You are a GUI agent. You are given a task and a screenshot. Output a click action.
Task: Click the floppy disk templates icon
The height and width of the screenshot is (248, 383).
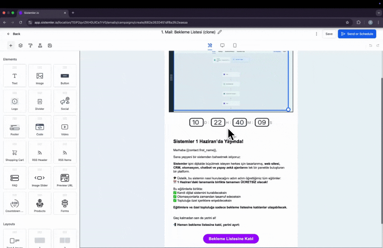pos(50,45)
